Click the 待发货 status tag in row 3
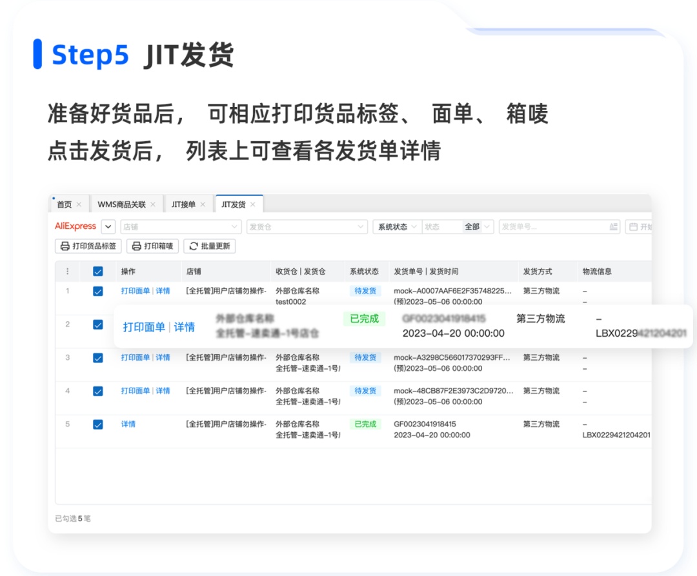The width and height of the screenshot is (697, 576). (x=365, y=357)
